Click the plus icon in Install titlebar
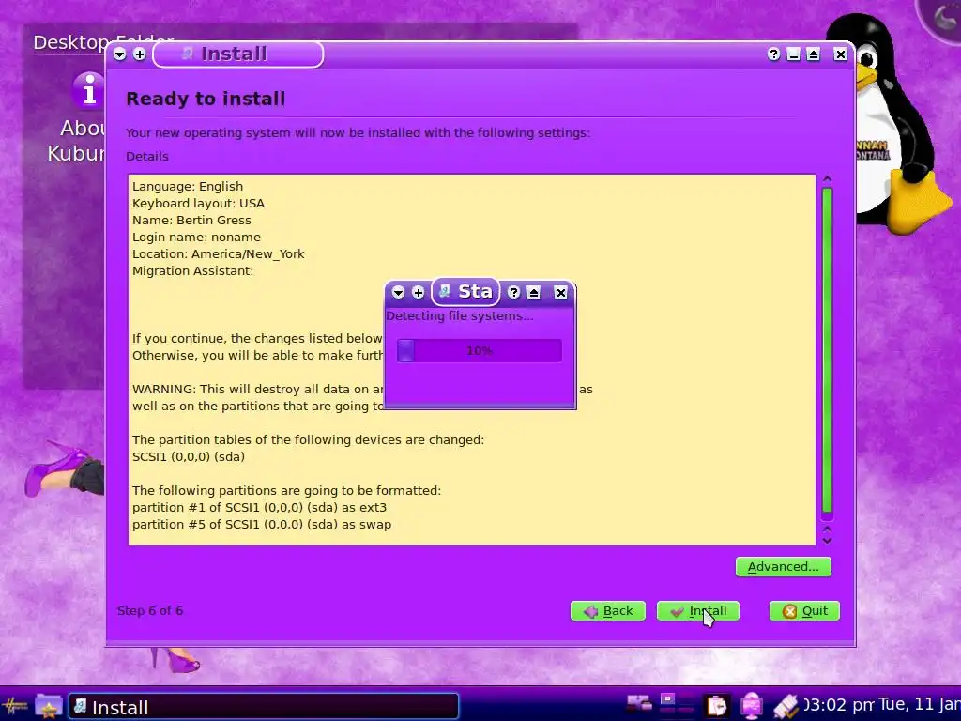961x721 pixels. click(x=140, y=54)
